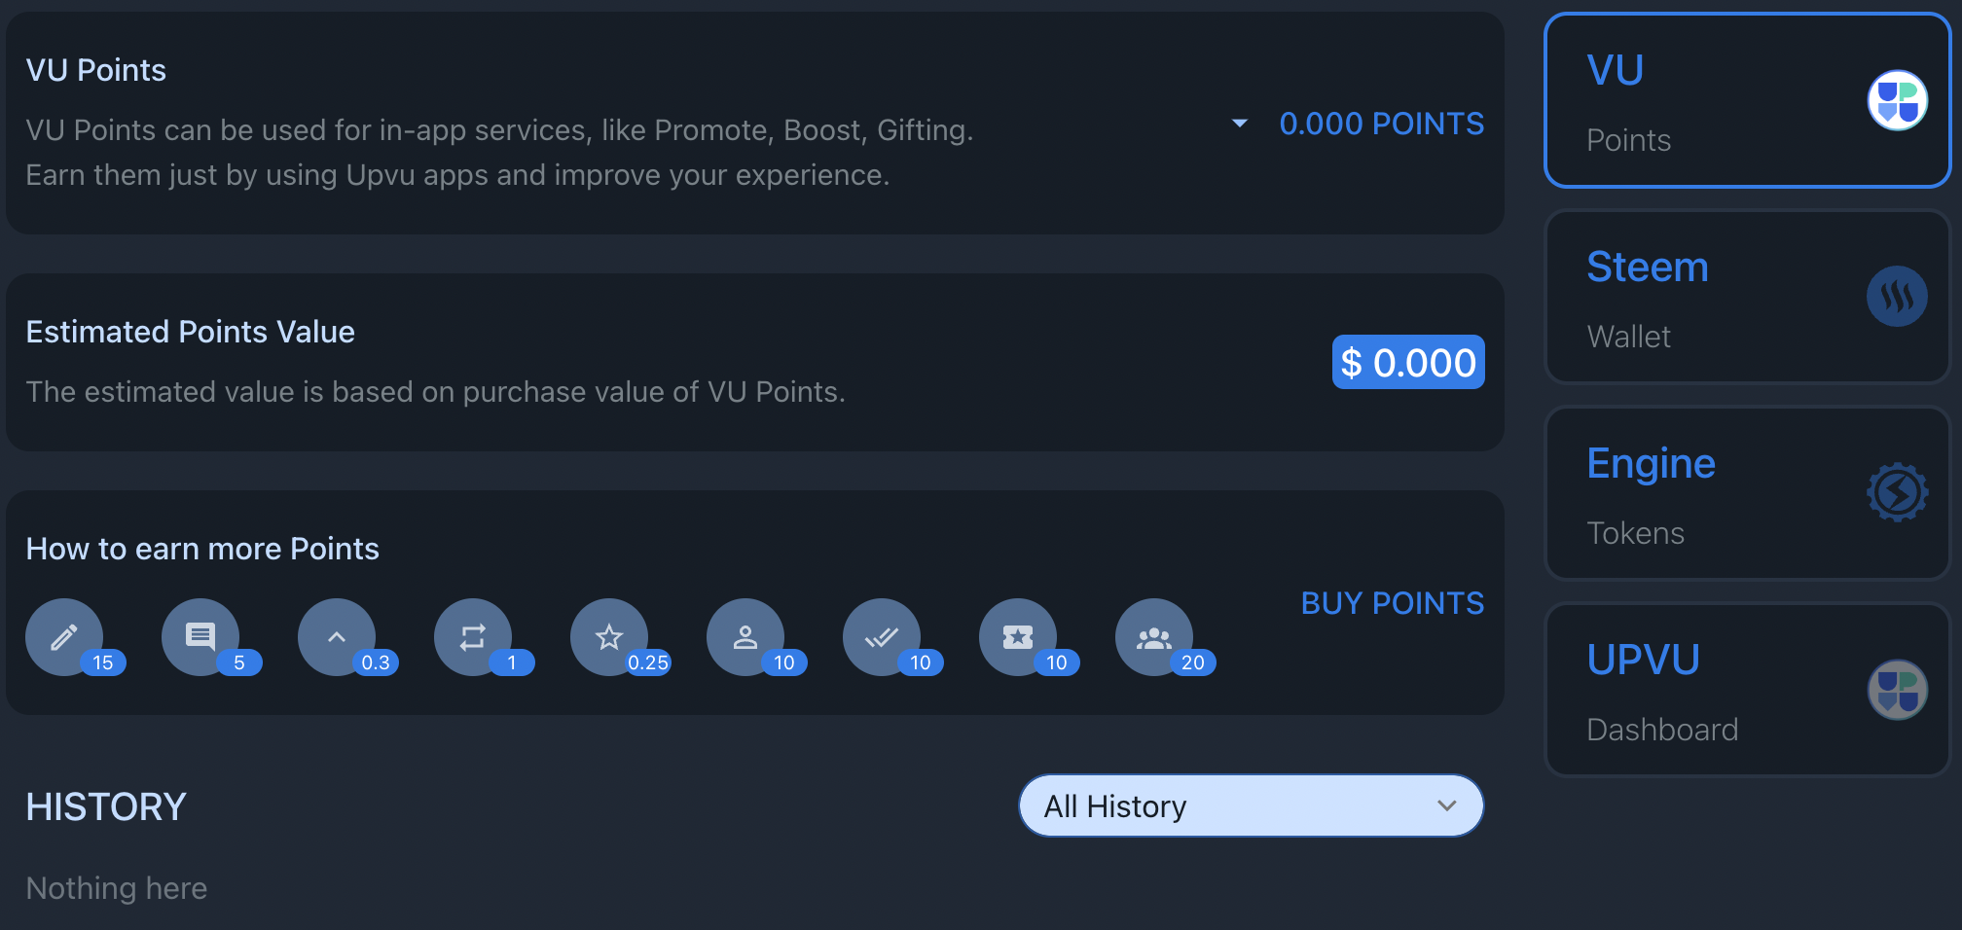Click the Steem logo icon
The image size is (1962, 930).
[1897, 297]
